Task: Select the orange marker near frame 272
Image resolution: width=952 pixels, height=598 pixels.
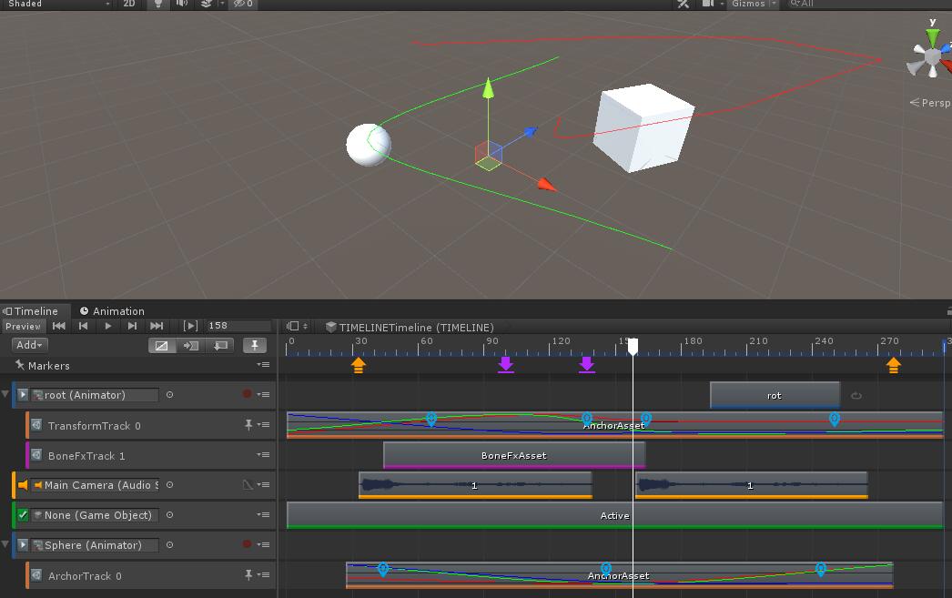Action: [x=893, y=365]
